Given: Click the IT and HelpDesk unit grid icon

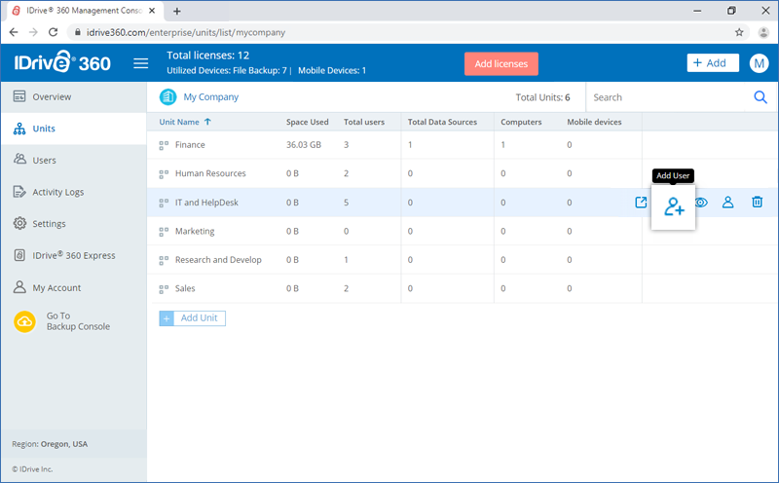Looking at the screenshot, I should click(x=164, y=203).
